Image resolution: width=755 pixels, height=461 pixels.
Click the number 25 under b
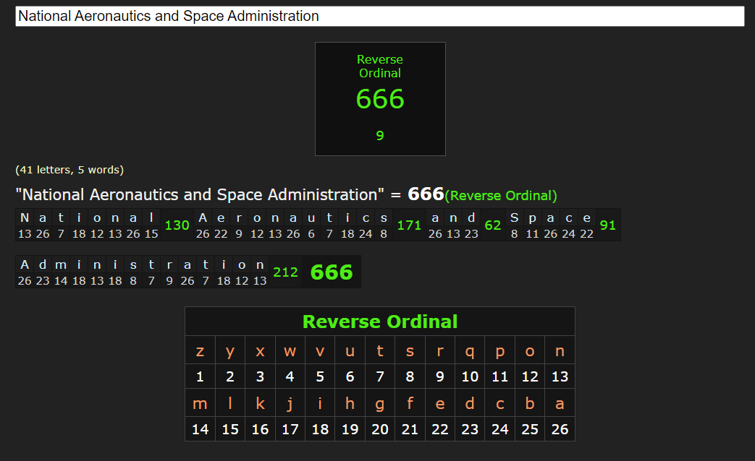[x=530, y=429]
